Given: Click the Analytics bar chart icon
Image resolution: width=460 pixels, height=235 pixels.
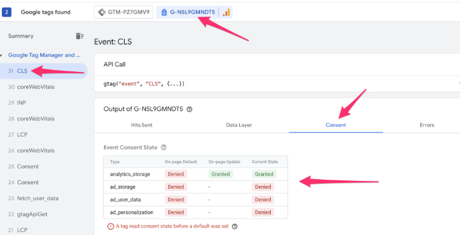Looking at the screenshot, I should (x=226, y=12).
